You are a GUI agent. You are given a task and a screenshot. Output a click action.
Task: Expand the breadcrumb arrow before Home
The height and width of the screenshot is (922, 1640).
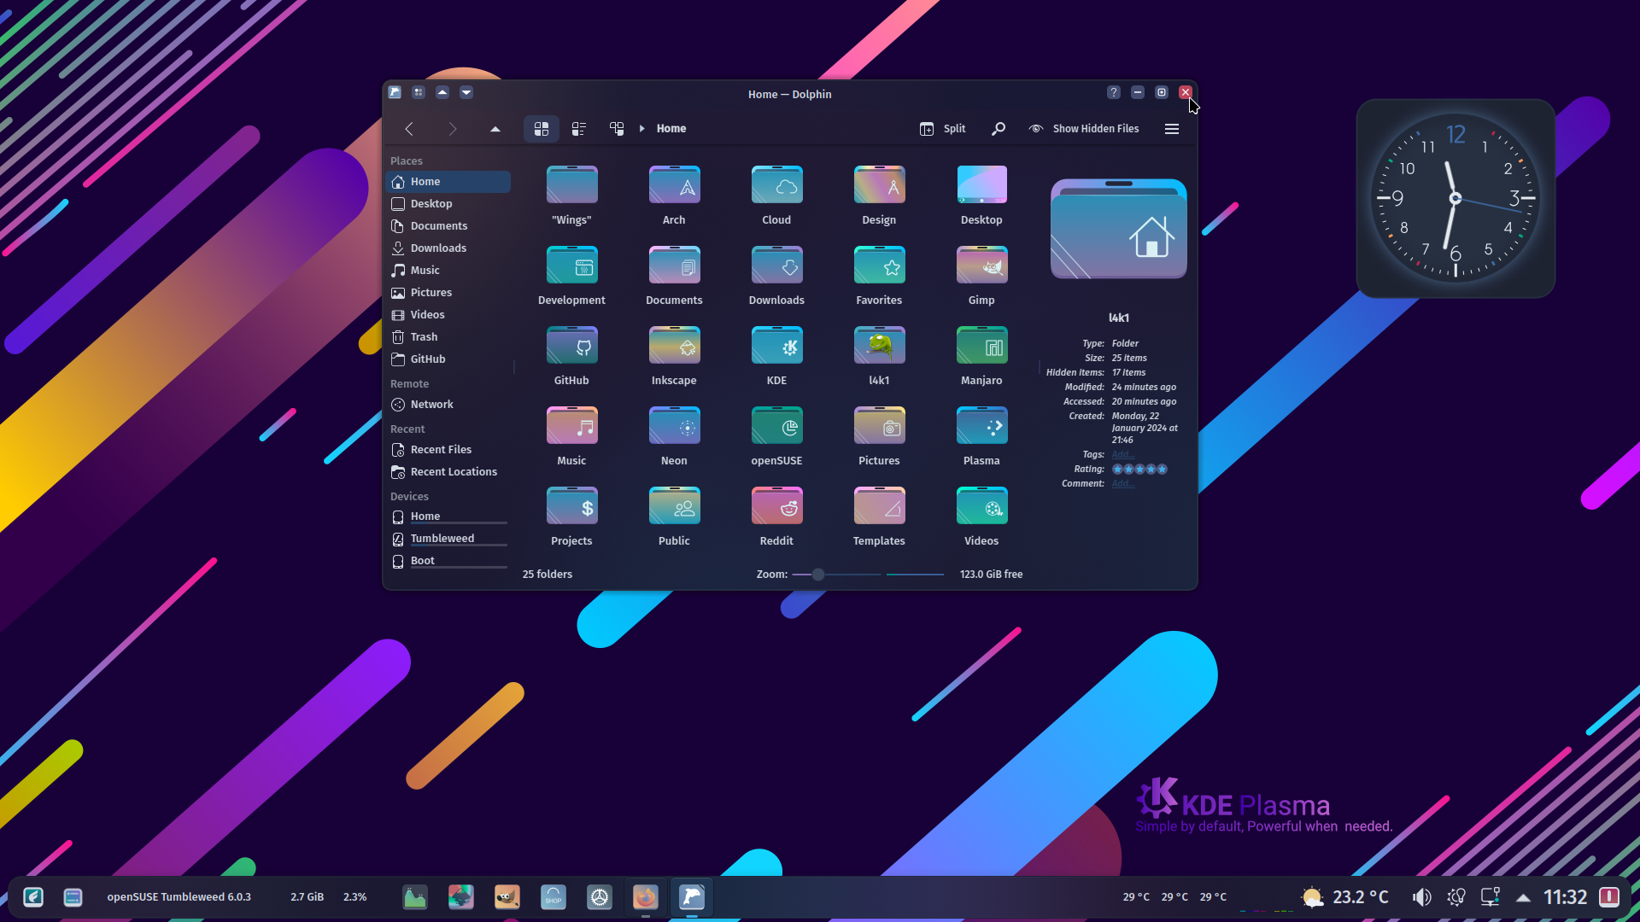pyautogui.click(x=642, y=129)
